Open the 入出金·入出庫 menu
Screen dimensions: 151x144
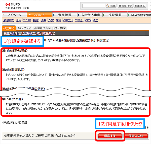point(90,15)
